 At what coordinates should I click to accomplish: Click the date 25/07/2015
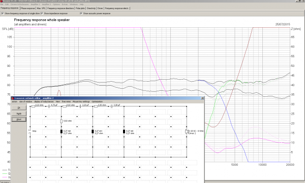click(283, 24)
